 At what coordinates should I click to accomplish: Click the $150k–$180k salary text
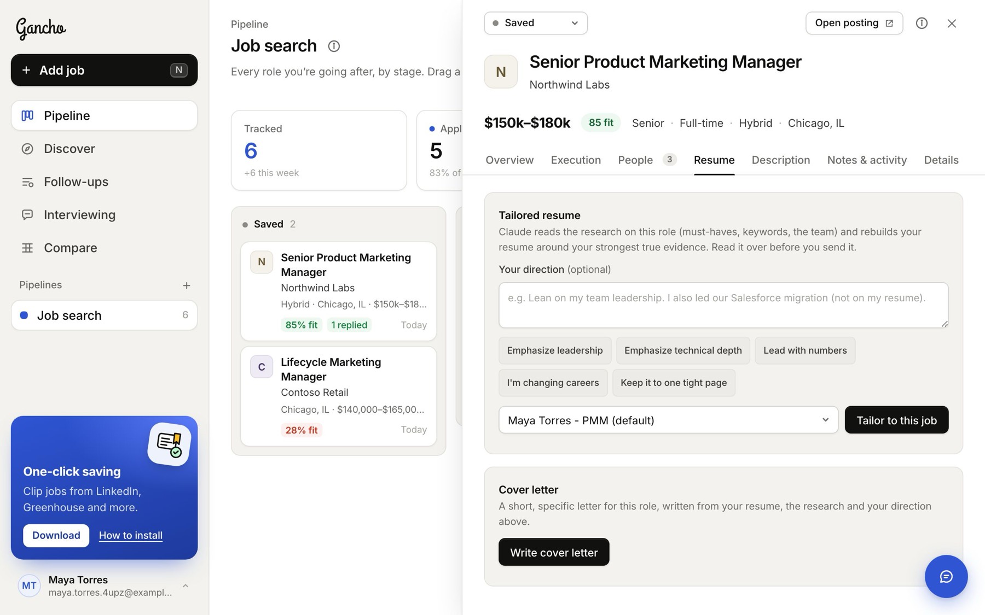(527, 123)
